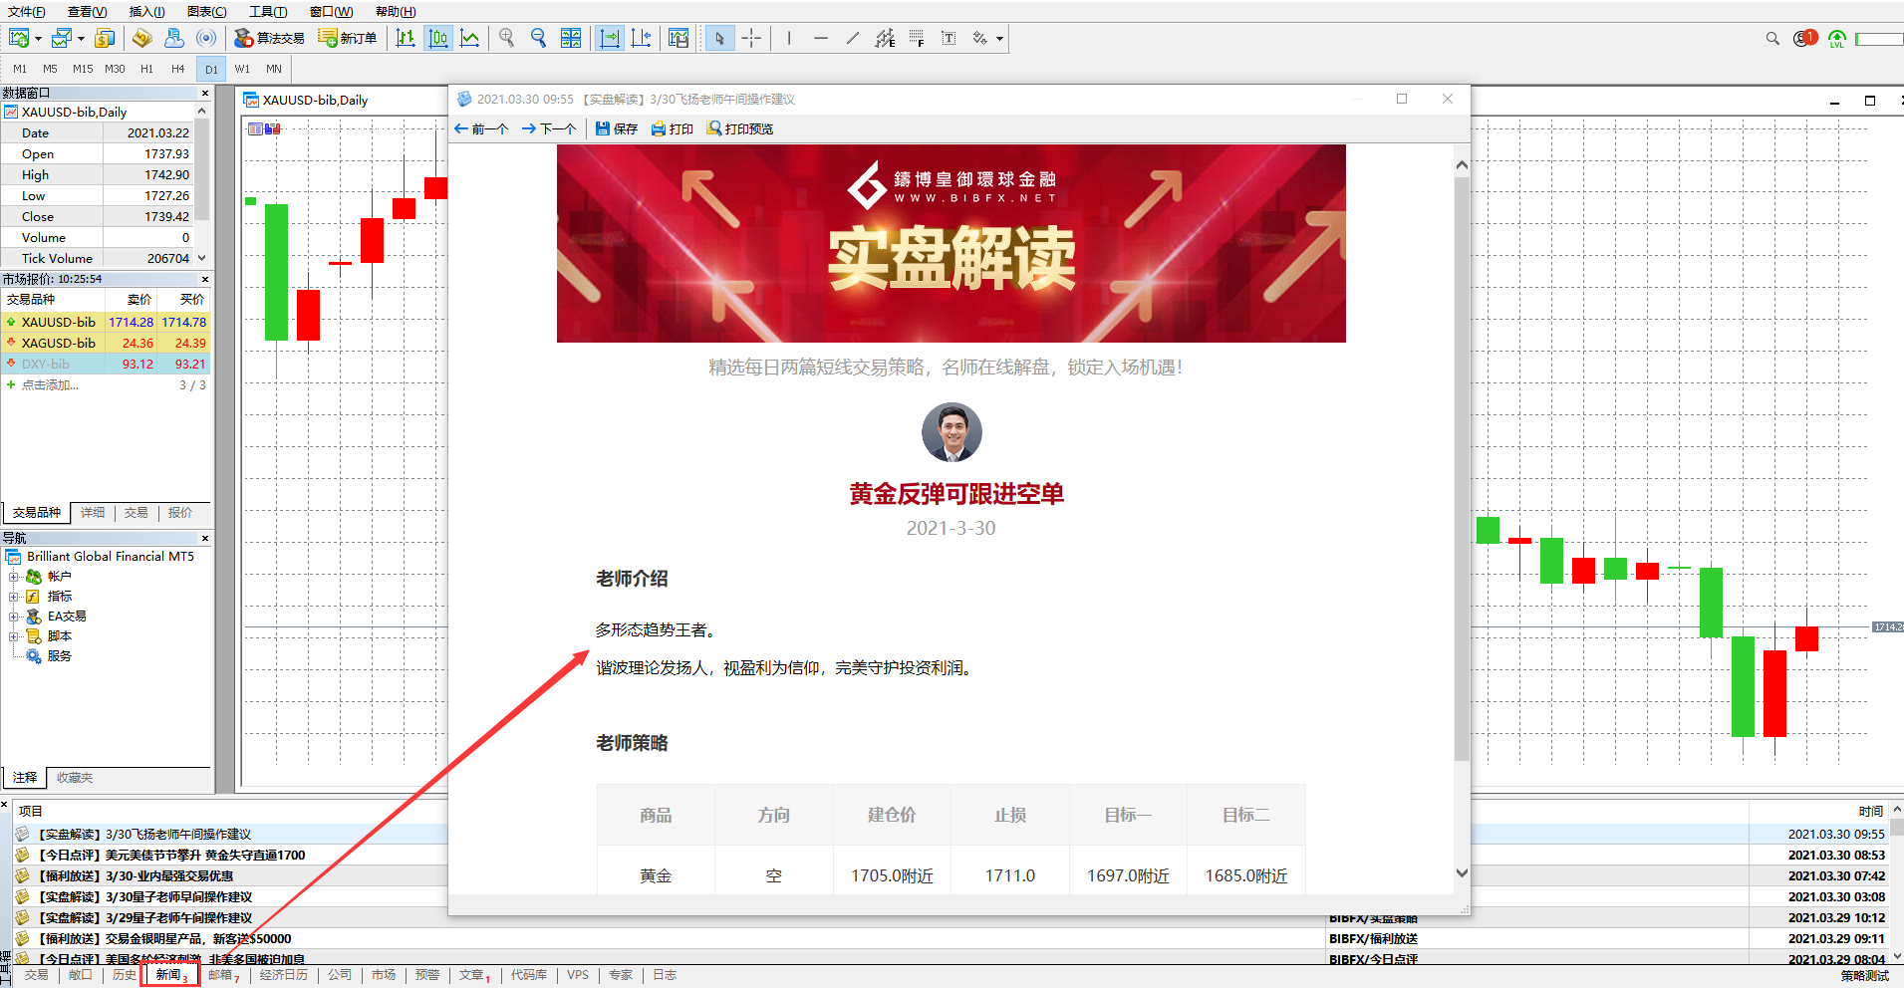The image size is (1904, 988).
Task: Switch chart to candlesticks icon
Action: [437, 38]
